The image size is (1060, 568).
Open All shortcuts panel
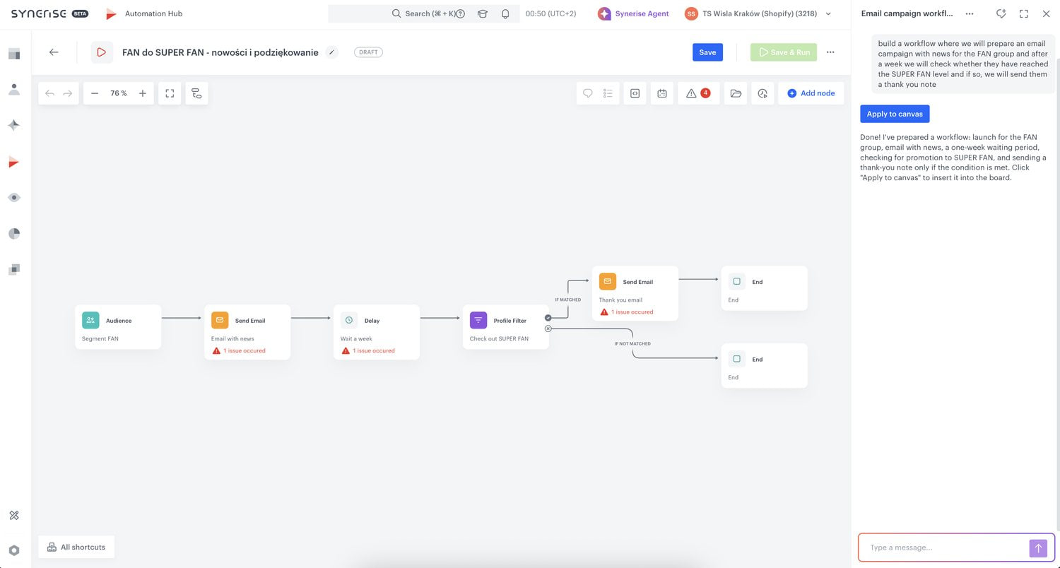coord(76,547)
